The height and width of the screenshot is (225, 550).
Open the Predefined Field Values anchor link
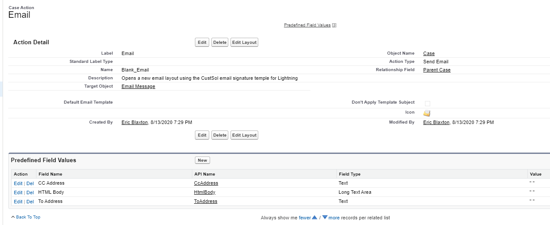[x=307, y=25]
